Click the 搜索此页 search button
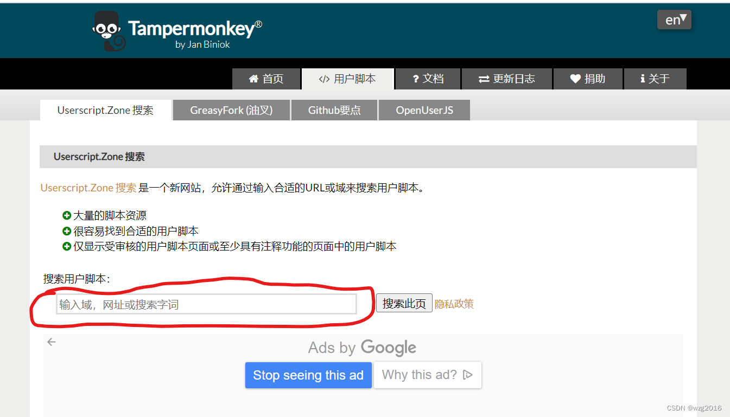Screen dimensions: 730x417 click(x=404, y=303)
